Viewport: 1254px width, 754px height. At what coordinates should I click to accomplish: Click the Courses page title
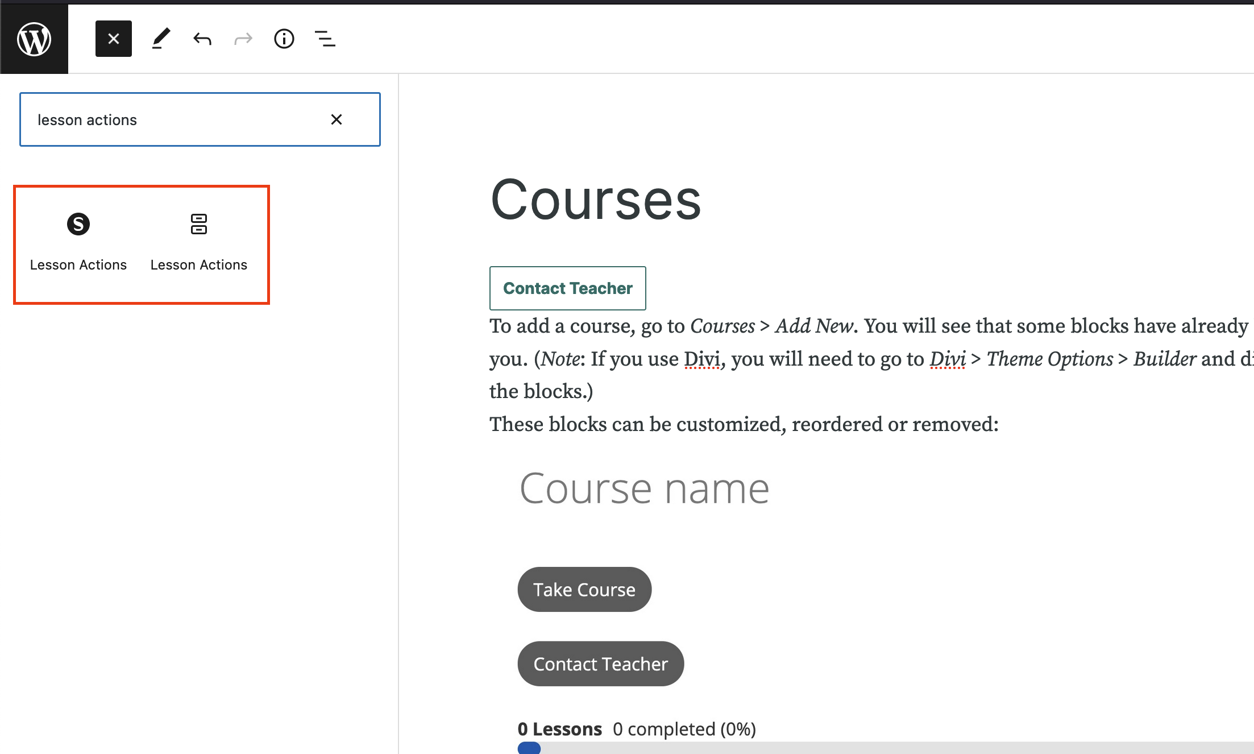[596, 200]
